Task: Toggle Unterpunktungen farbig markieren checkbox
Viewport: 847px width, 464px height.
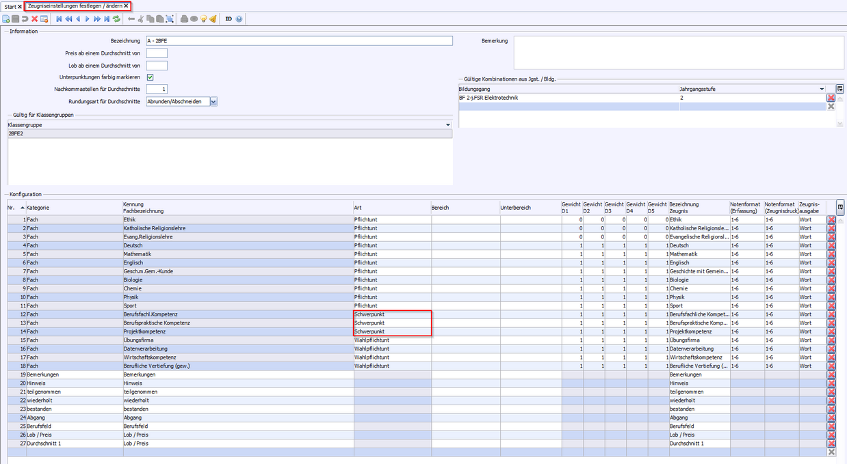Action: point(150,77)
